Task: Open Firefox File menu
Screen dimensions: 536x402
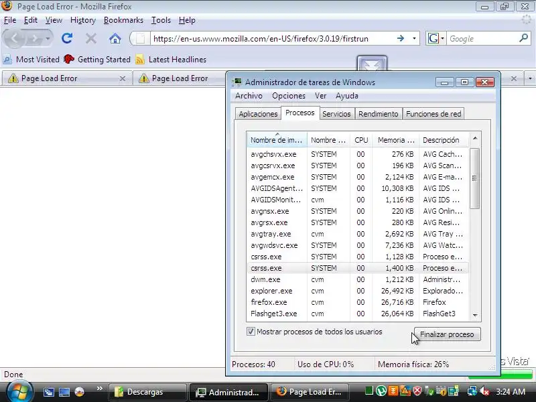Action: (10, 20)
